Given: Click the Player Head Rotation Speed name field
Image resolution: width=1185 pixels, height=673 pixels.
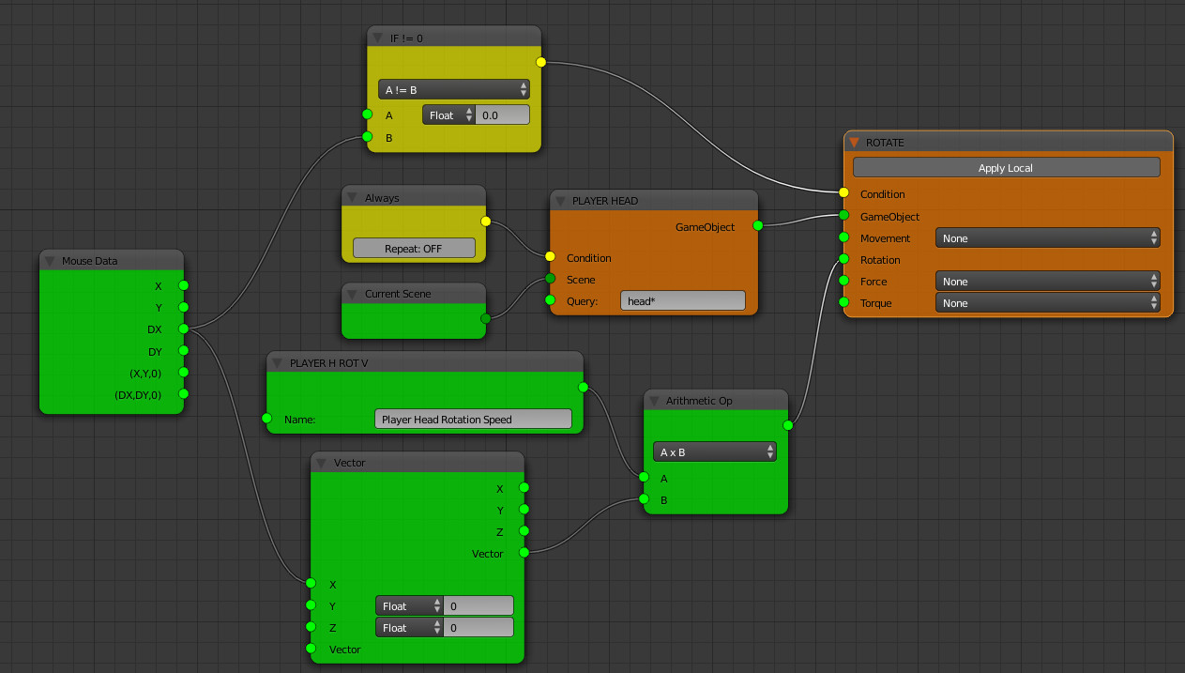Looking at the screenshot, I should pos(473,420).
